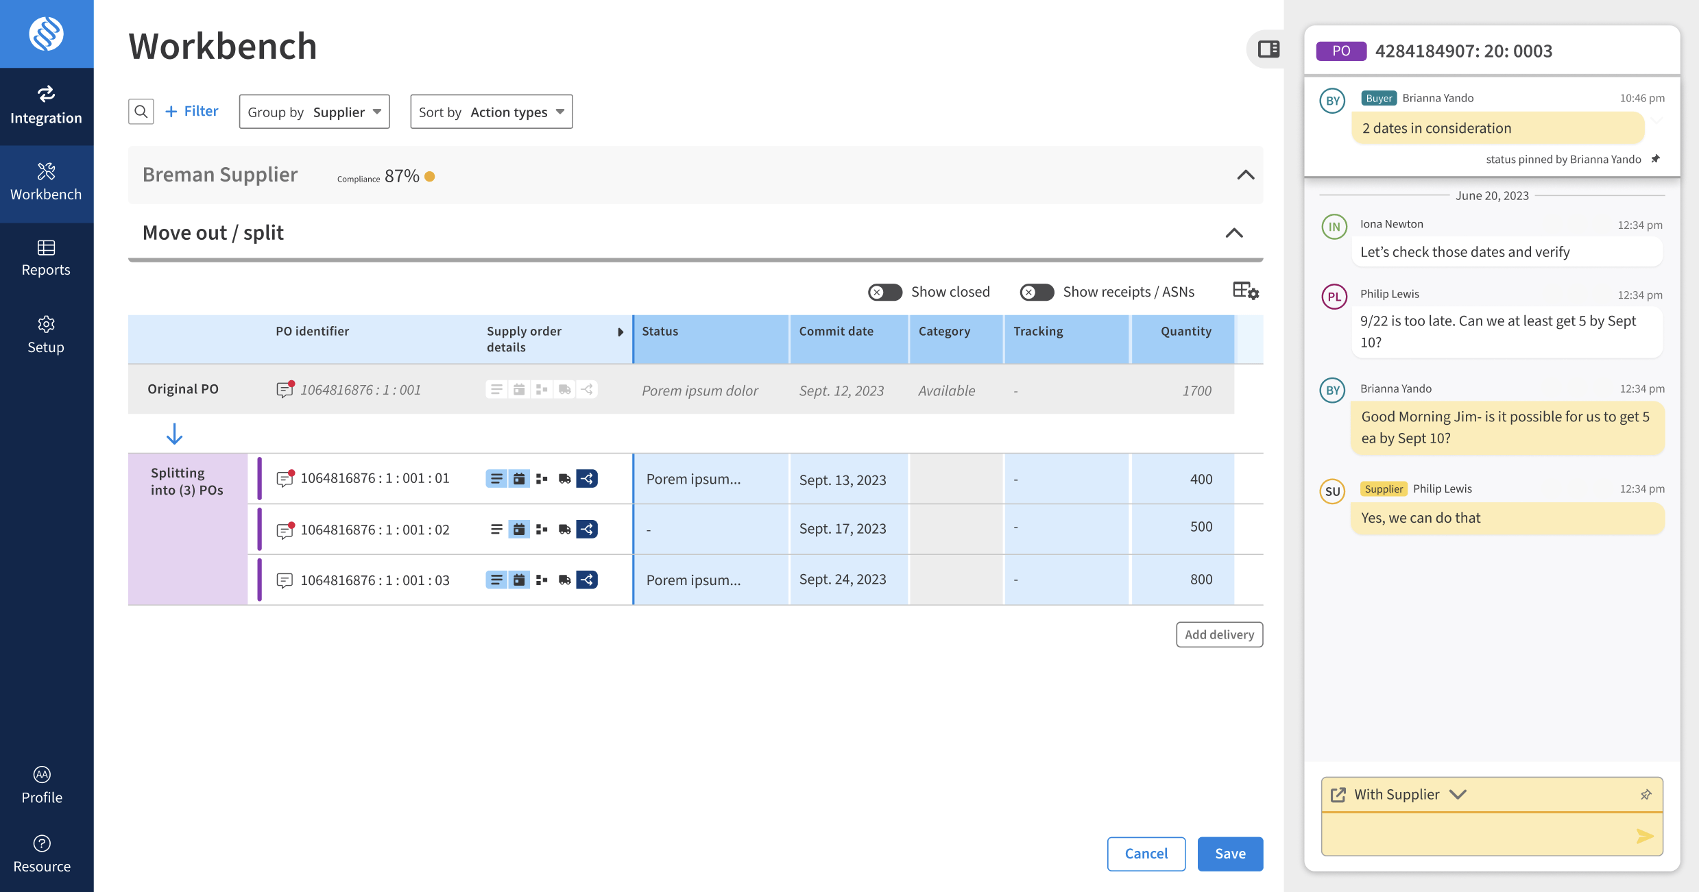Click calendar icon in 001:03 row

pos(519,580)
